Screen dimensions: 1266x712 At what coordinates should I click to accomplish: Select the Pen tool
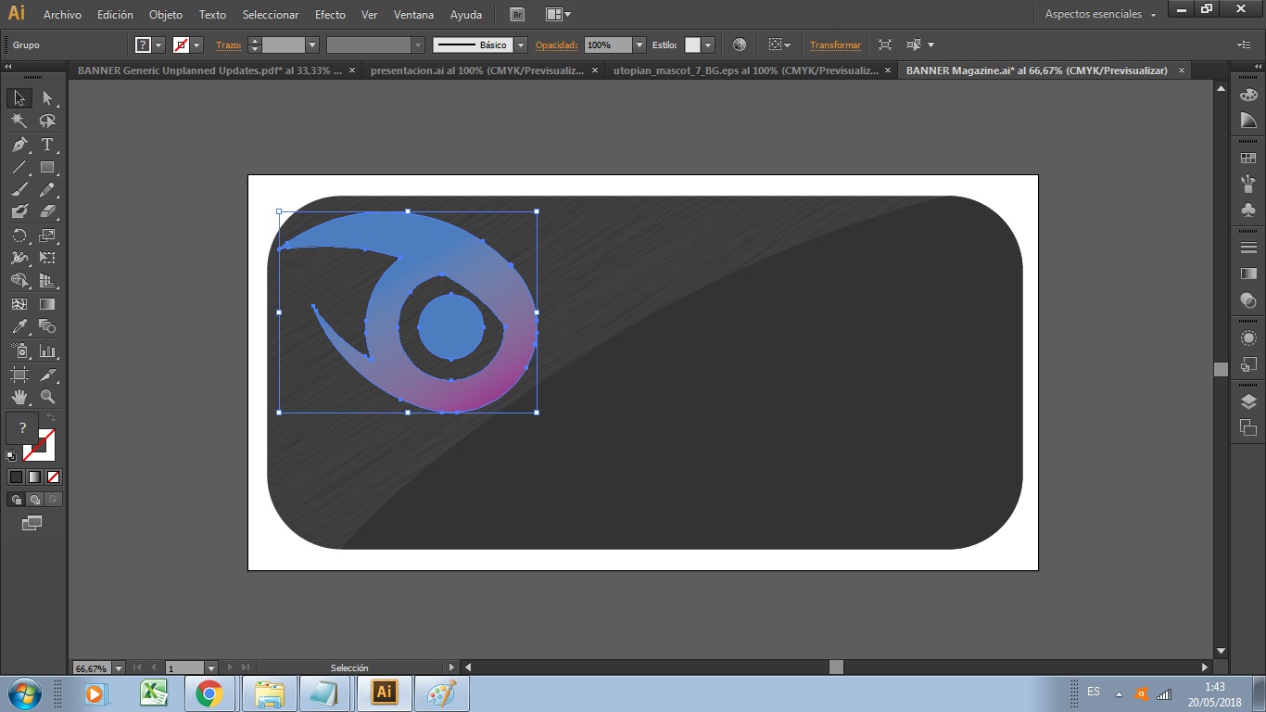[x=19, y=145]
